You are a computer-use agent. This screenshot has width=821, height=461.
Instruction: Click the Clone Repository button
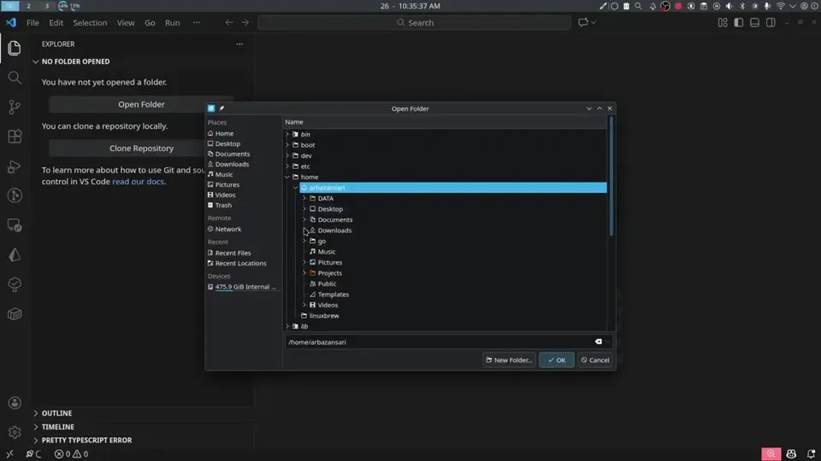[x=141, y=148]
